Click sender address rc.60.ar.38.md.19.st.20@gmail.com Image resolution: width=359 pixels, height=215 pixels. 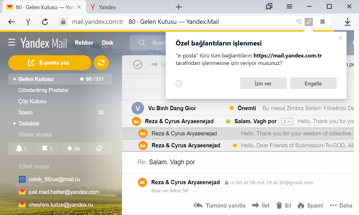pos(272,183)
